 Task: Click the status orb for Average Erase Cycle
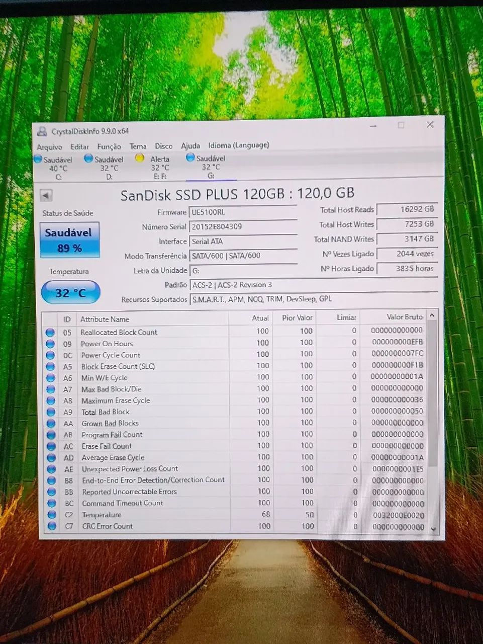(x=51, y=458)
